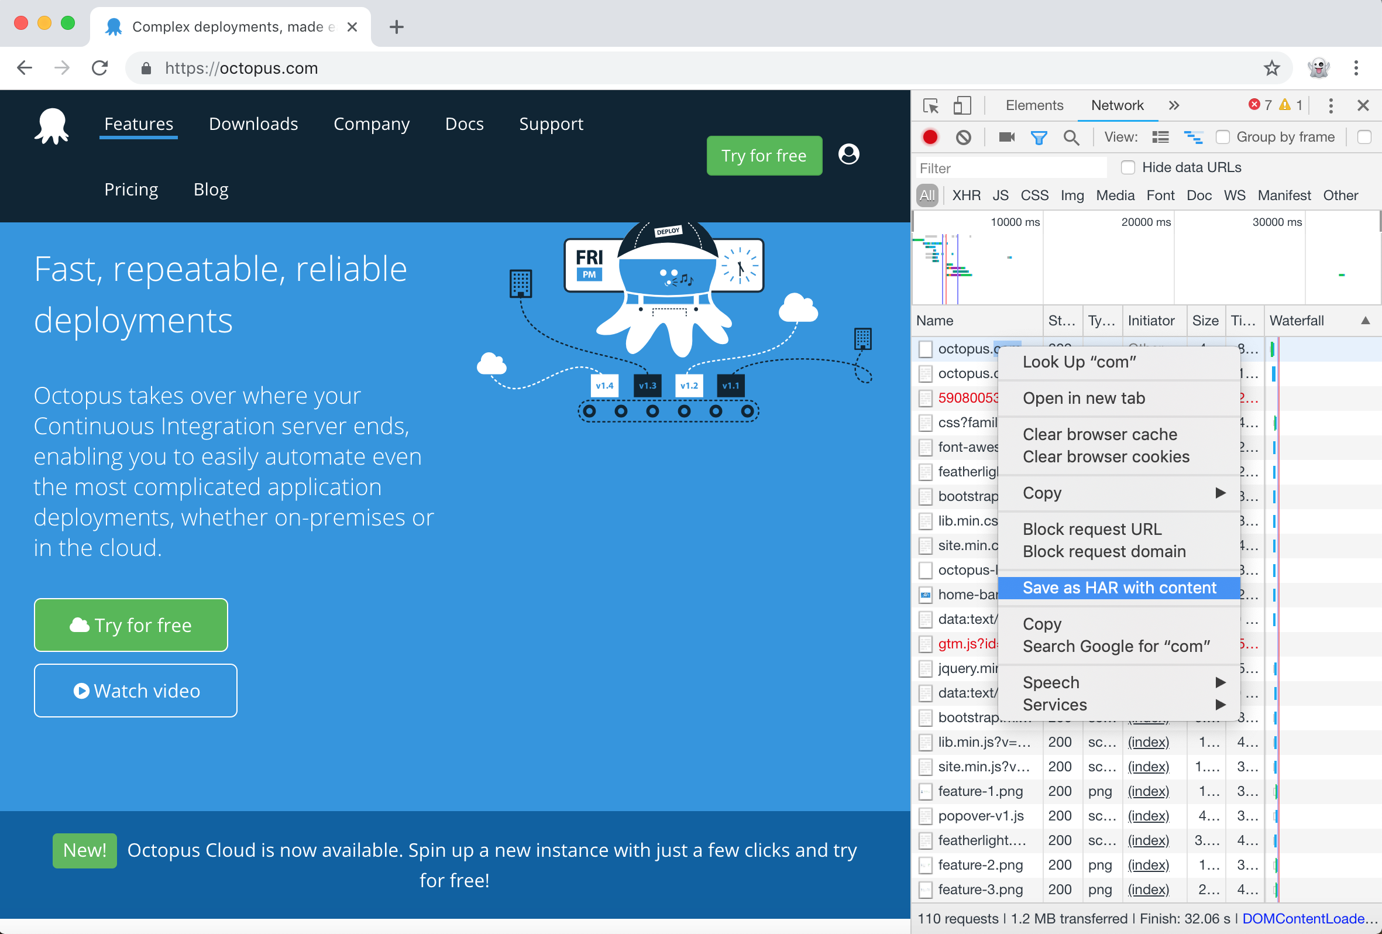Click into the network Filter text field
The image size is (1382, 934).
tap(1010, 169)
